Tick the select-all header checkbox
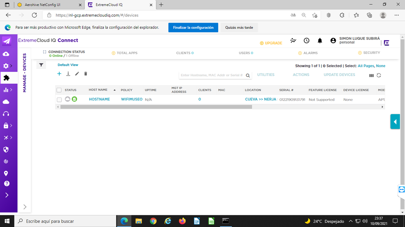Viewport: 405px width, 227px height. click(x=59, y=90)
